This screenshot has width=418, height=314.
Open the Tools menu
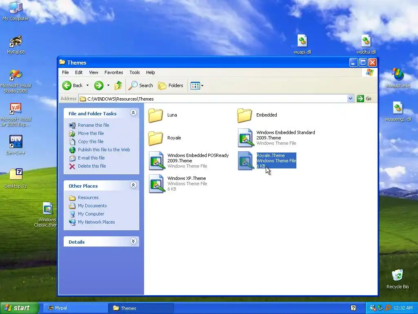(x=135, y=72)
